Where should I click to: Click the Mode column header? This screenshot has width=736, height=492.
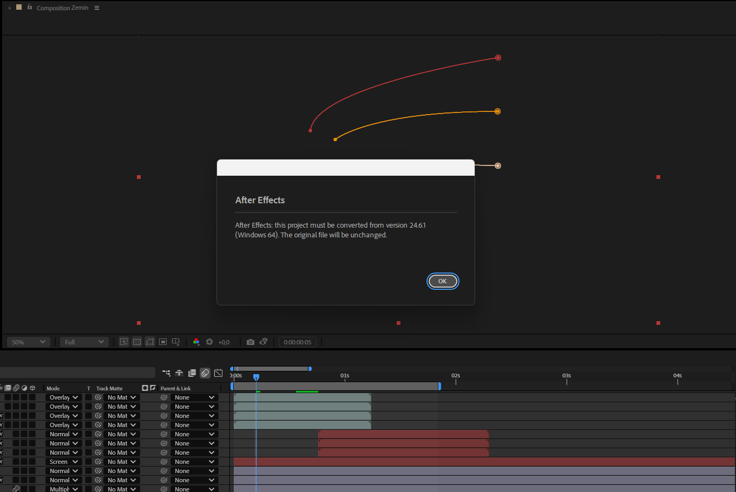pos(53,388)
